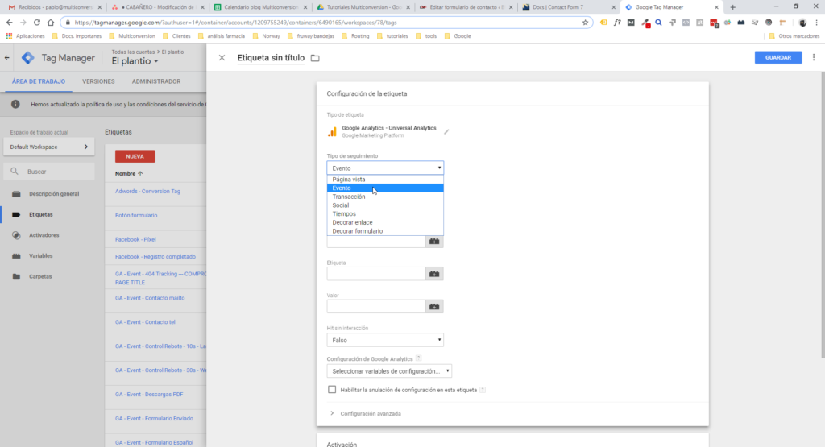Go back with Tag Manager arrow

(x=6, y=58)
